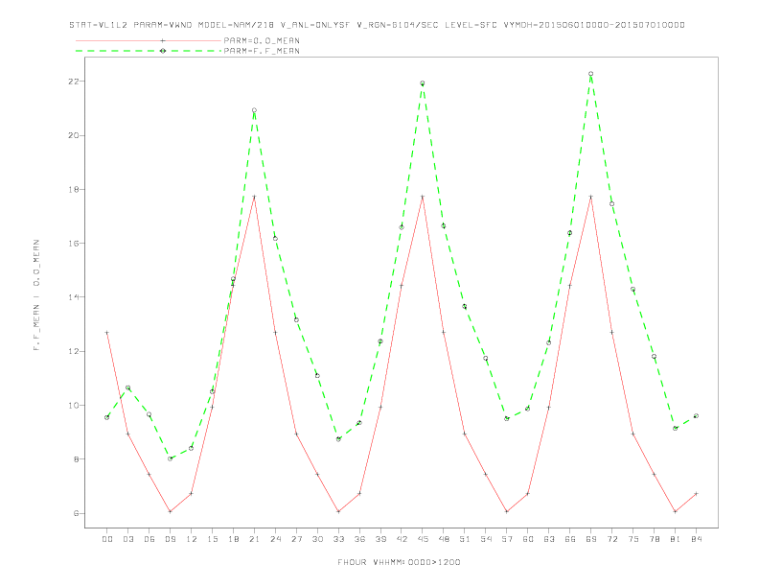Viewport: 759px width, 587px height.
Task: Click the red peak marker at hour 45
Action: click(x=423, y=197)
